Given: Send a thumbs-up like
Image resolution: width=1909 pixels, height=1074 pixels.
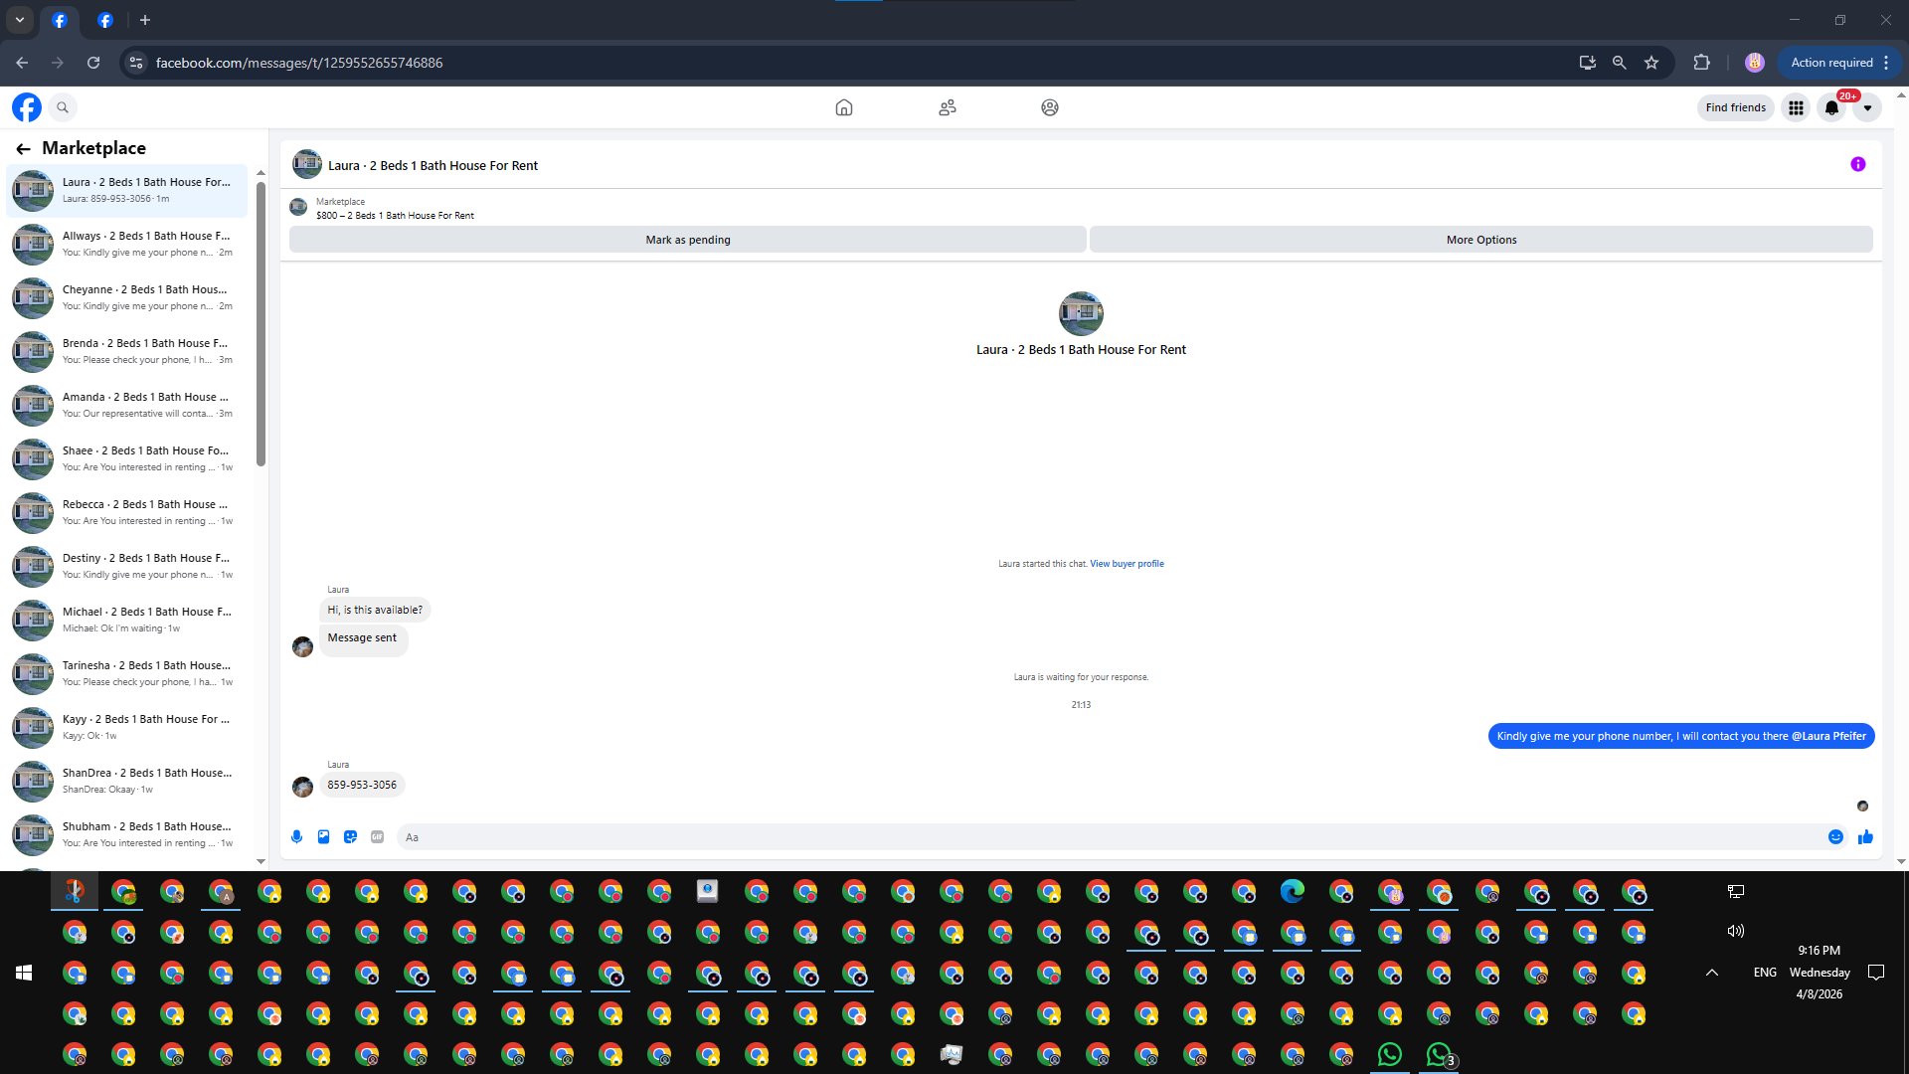Looking at the screenshot, I should (1865, 837).
